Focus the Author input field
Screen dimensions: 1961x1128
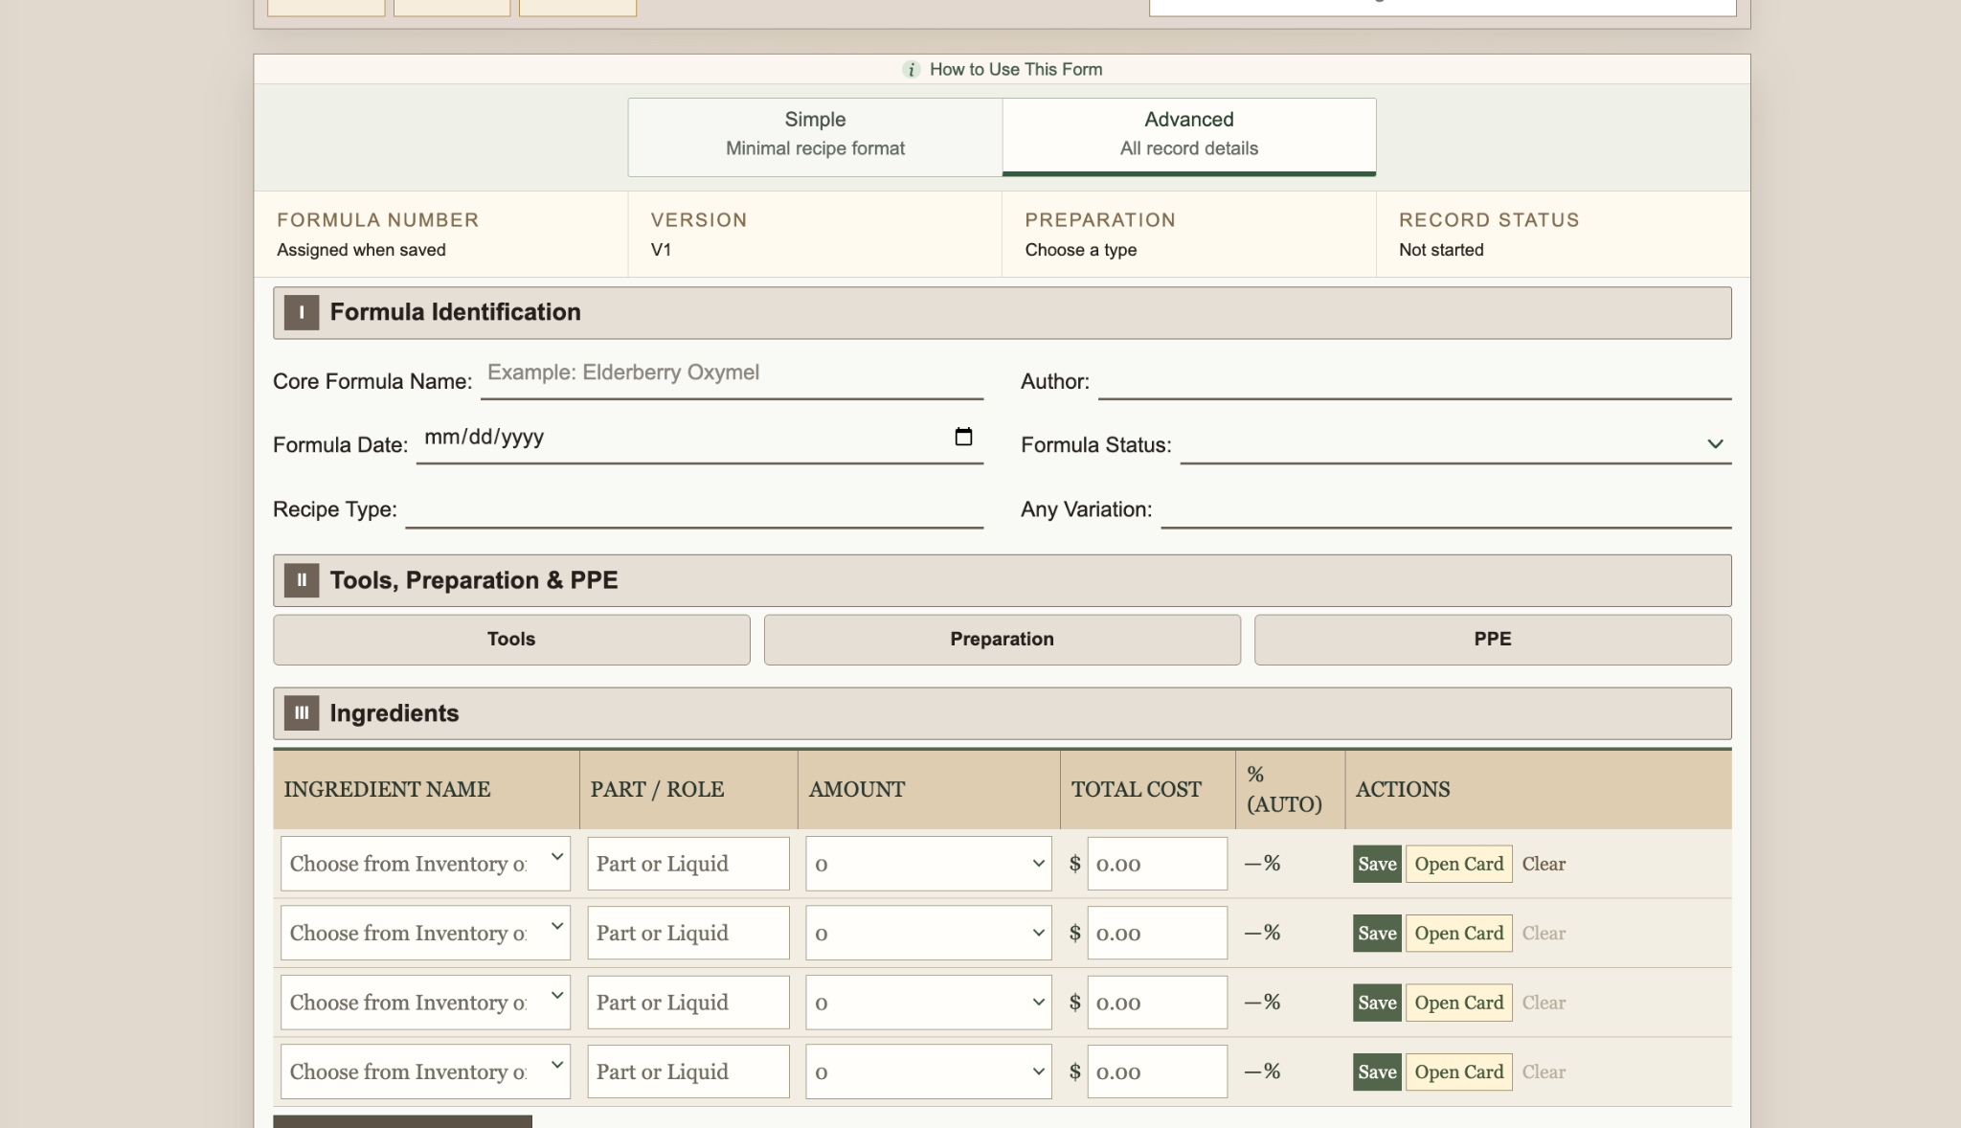click(1414, 380)
